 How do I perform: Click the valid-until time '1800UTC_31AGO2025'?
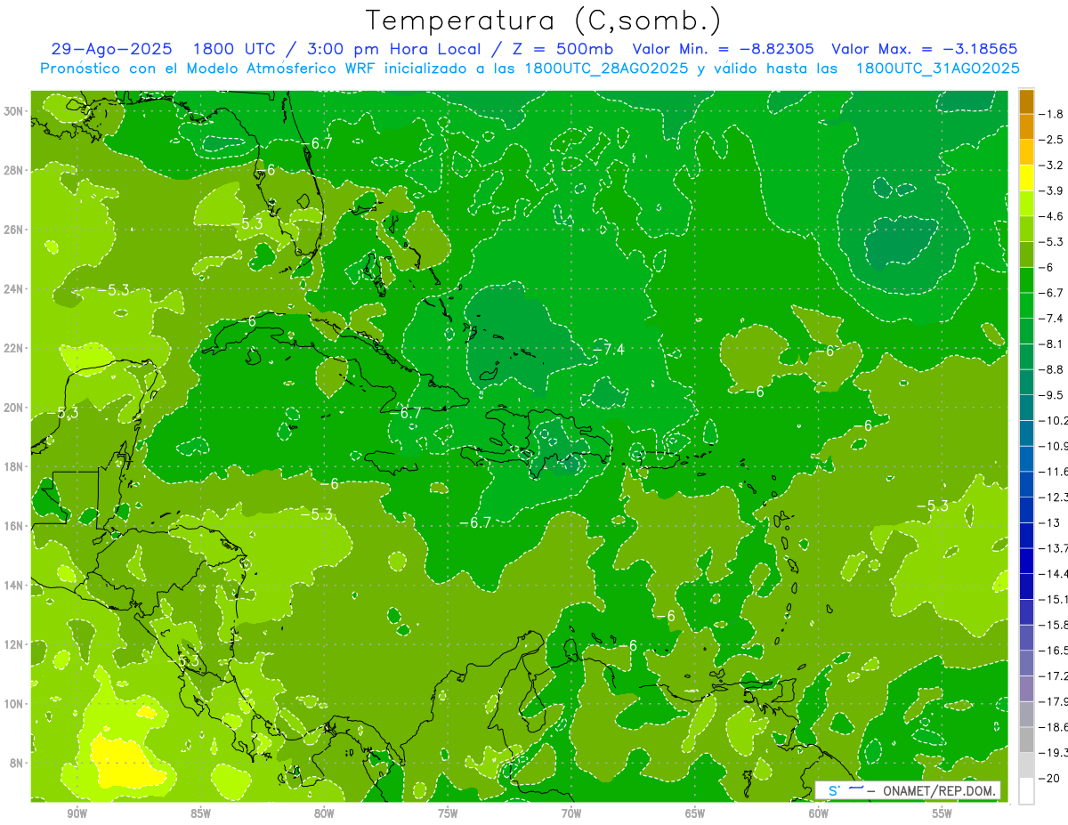pos(937,69)
